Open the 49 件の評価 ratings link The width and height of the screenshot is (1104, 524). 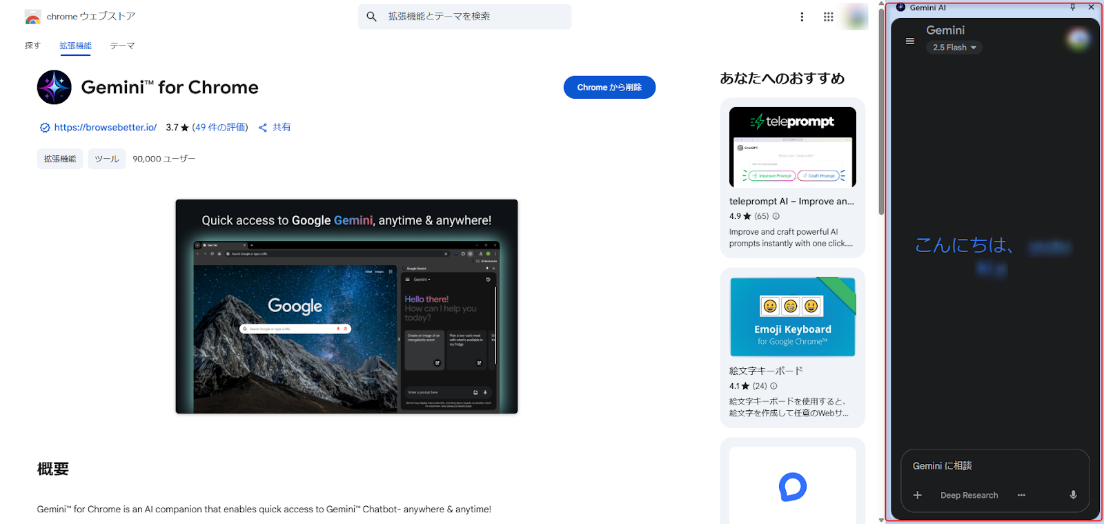click(x=220, y=128)
